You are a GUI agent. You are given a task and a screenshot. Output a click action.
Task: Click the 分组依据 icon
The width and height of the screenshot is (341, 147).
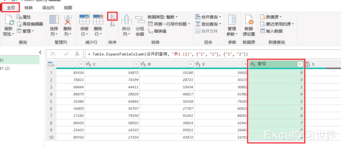140,20
